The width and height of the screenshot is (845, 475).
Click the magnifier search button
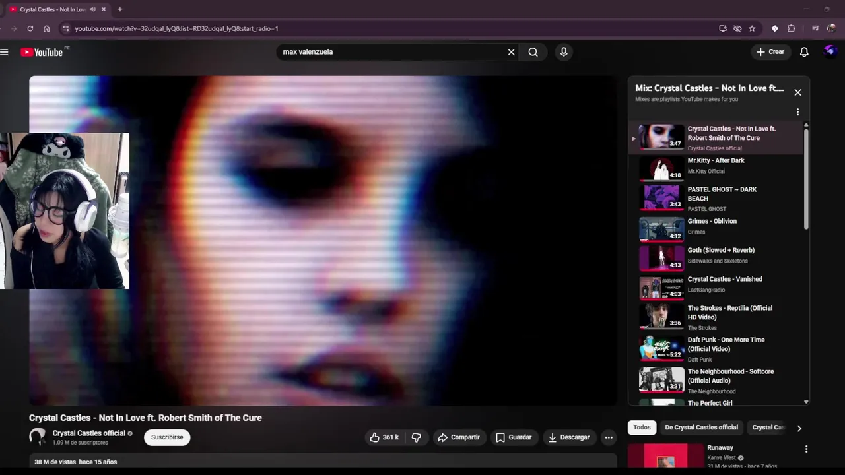tap(533, 52)
